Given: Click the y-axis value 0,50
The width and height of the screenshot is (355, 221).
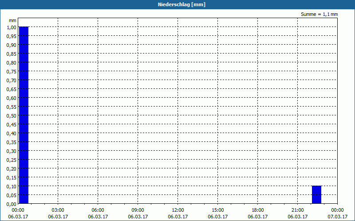Looking at the screenshot, I should pyautogui.click(x=12, y=116).
